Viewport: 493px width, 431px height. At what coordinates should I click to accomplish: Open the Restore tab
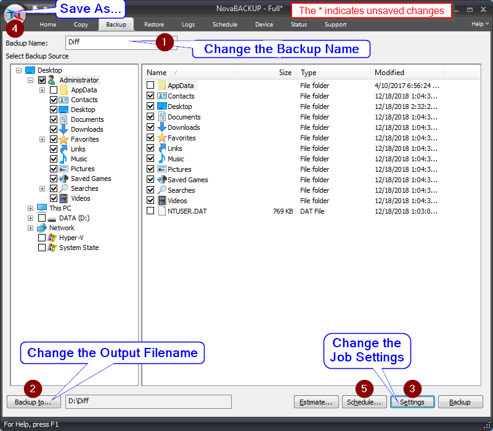(x=154, y=24)
